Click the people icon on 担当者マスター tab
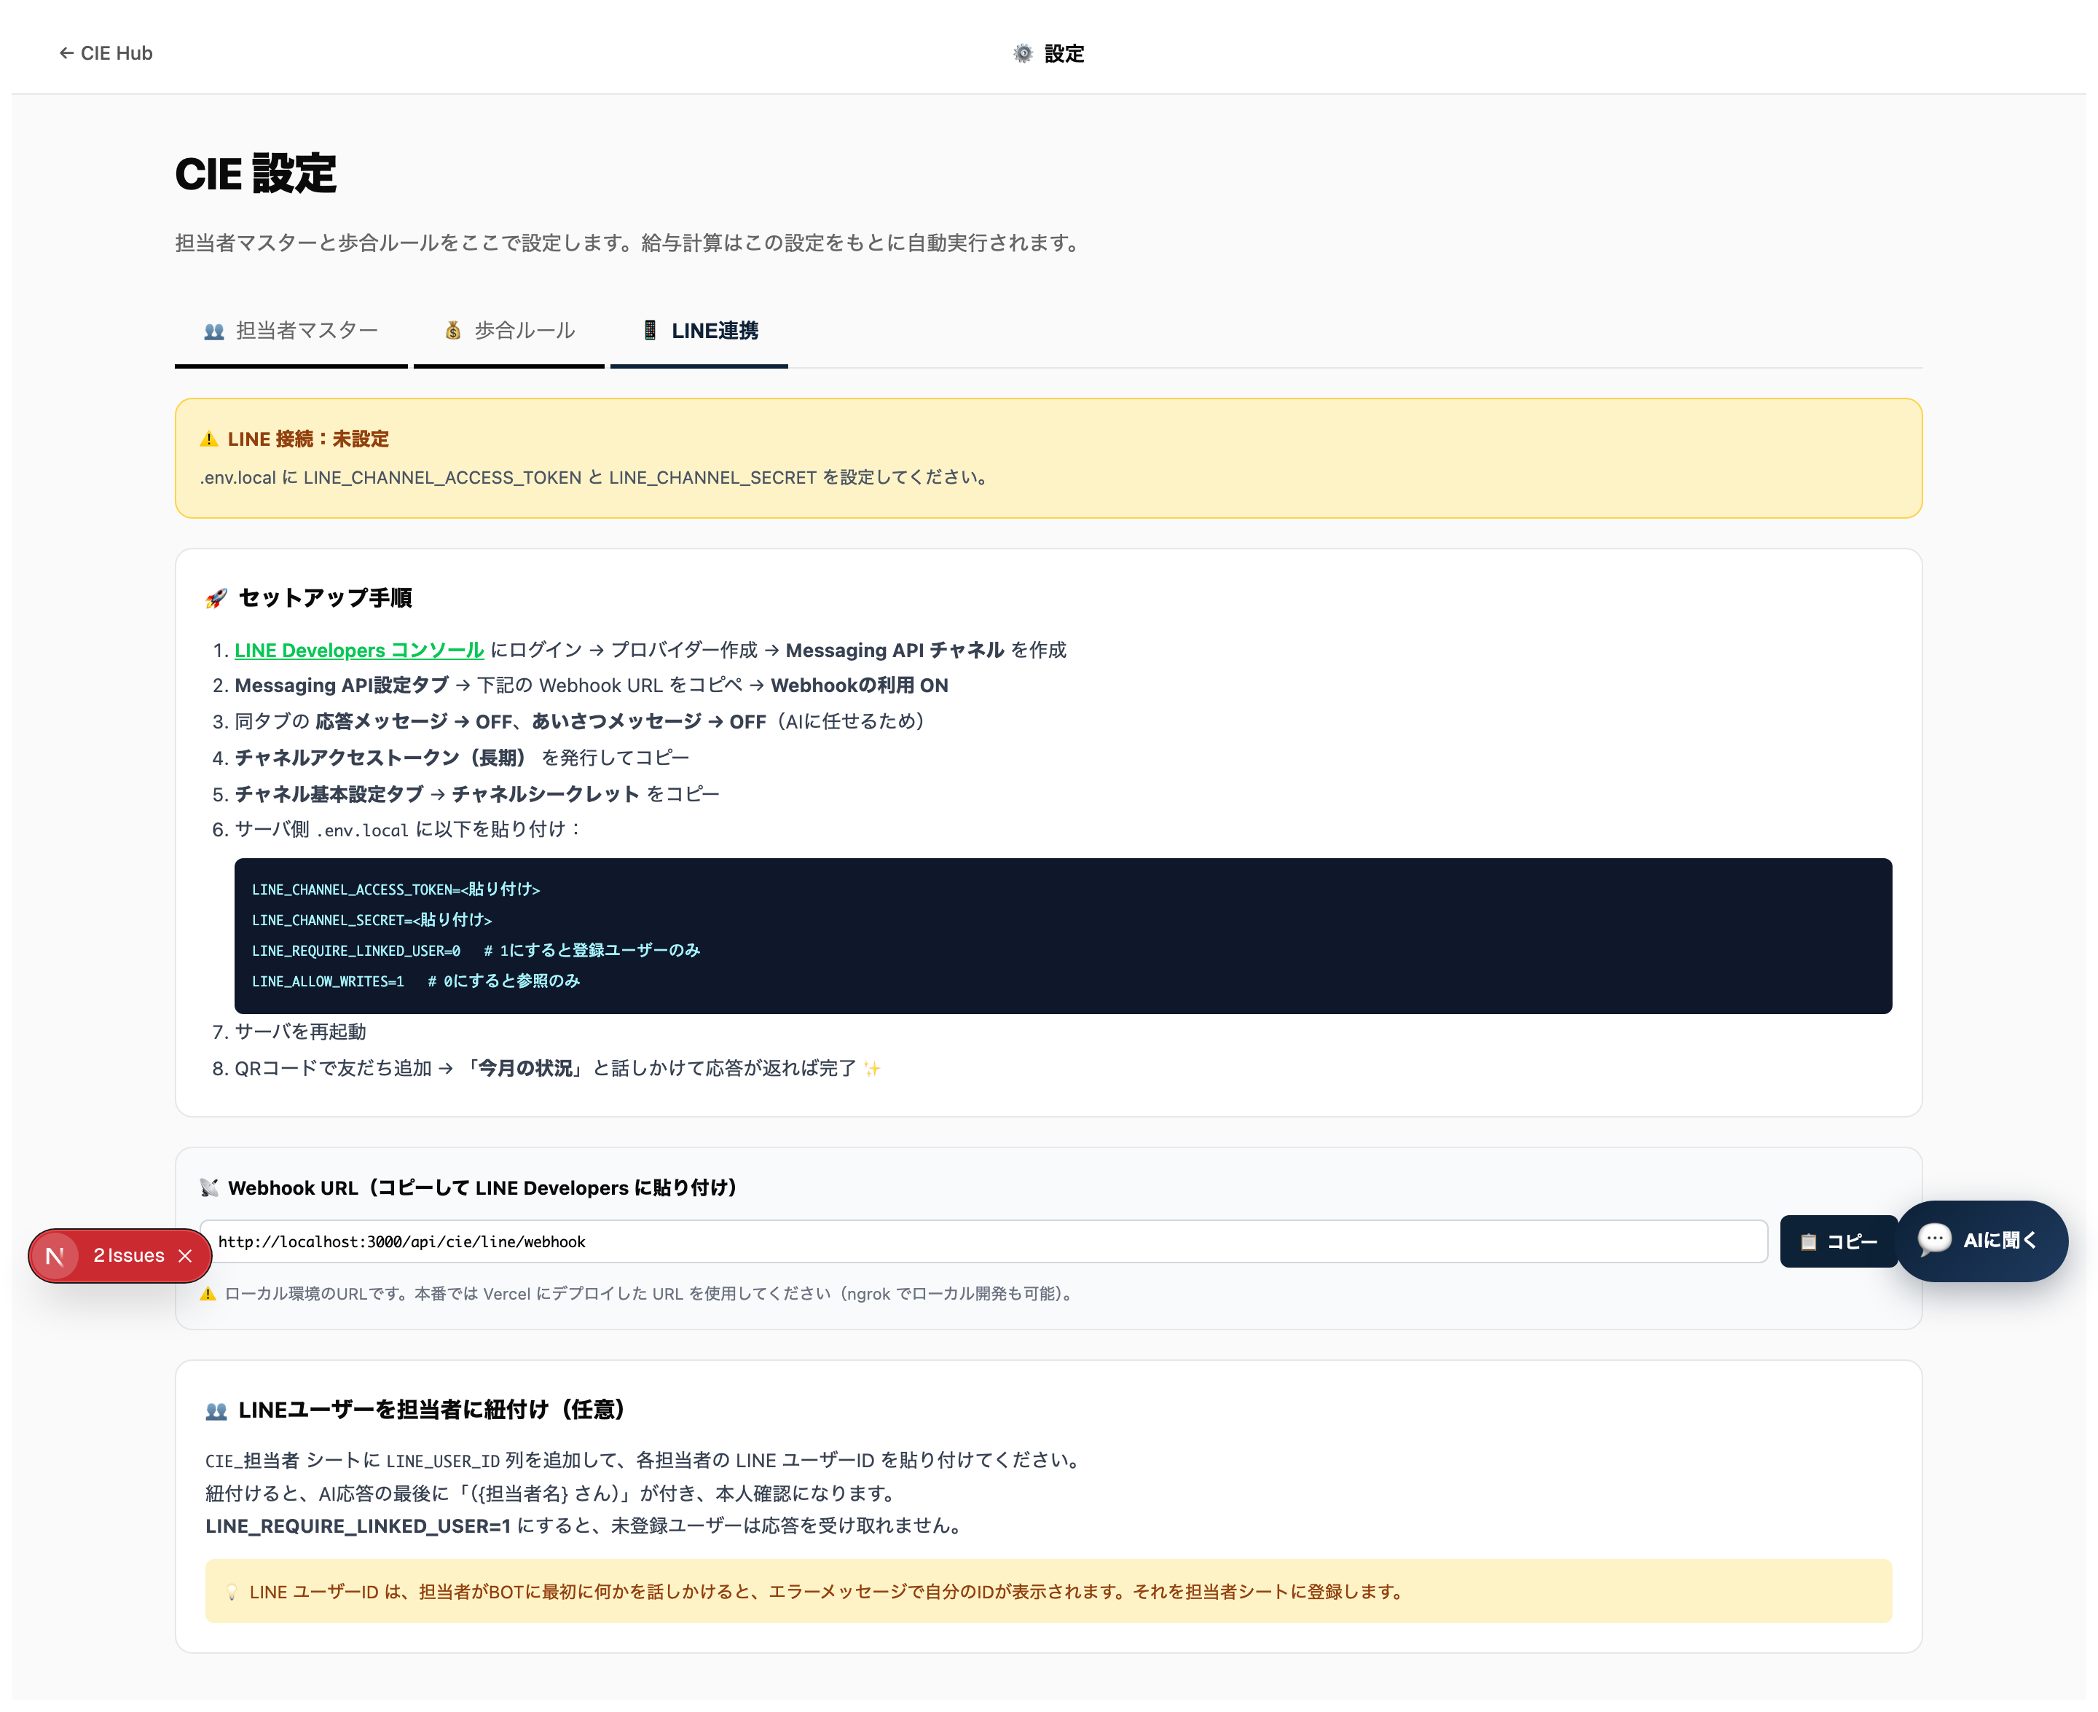Image resolution: width=2098 pixels, height=1712 pixels. click(x=214, y=331)
